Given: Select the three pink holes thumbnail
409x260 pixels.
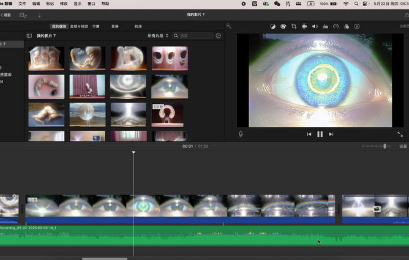Looking at the screenshot, I should 170,58.
